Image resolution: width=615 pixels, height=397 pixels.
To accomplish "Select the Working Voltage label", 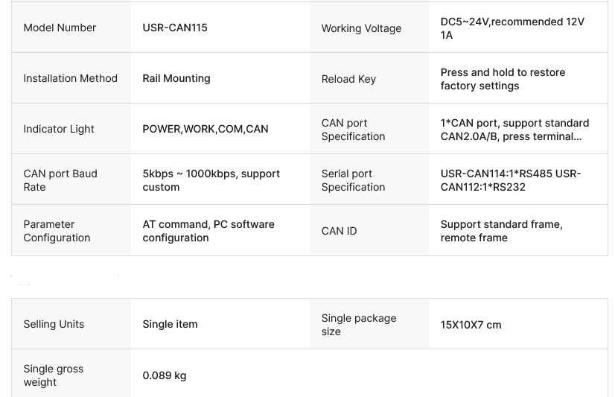I will click(361, 28).
